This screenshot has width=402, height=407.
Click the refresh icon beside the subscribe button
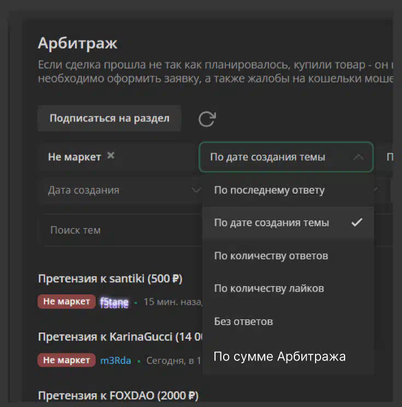[x=207, y=119]
